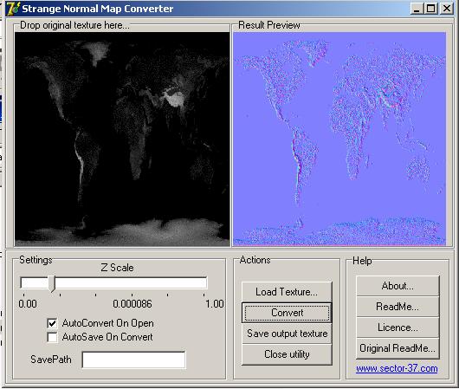Image resolution: width=459 pixels, height=389 pixels.
Task: Focus the SavePath input field
Action: [133, 360]
